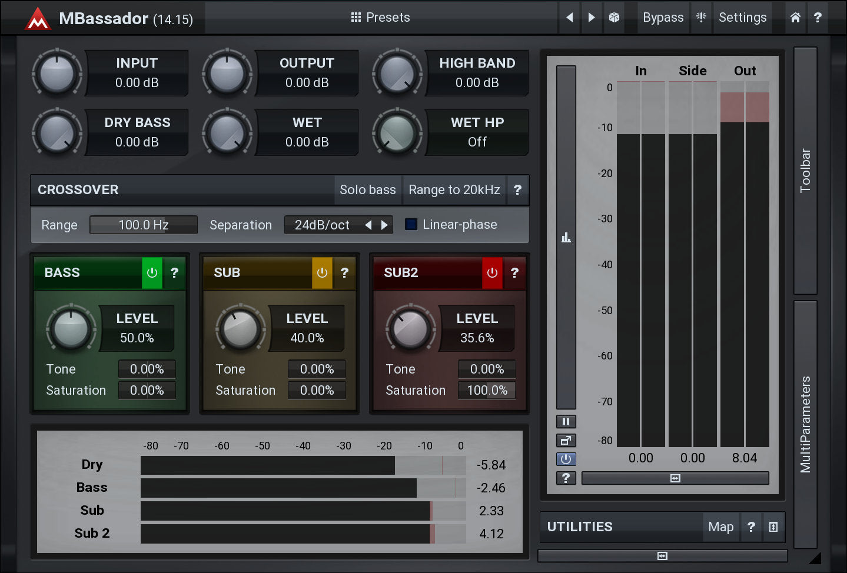Screen dimensions: 847x573
Task: Load the previous preset arrow
Action: [x=569, y=18]
